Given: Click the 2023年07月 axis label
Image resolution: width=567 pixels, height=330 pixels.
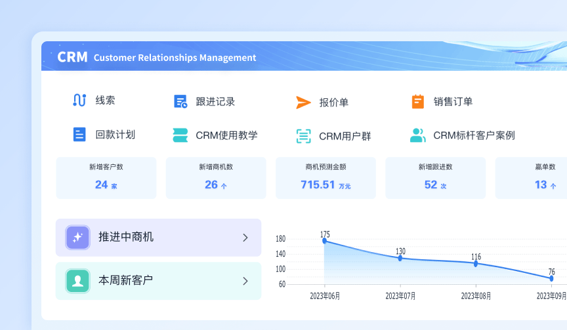Looking at the screenshot, I should [400, 296].
